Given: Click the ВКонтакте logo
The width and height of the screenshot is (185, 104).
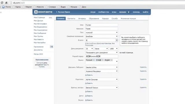Looking at the screenshot, I should pyautogui.click(x=43, y=12).
